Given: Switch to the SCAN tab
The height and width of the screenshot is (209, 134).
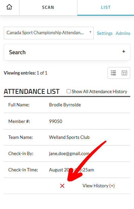Looking at the screenshot, I should 48,7.
